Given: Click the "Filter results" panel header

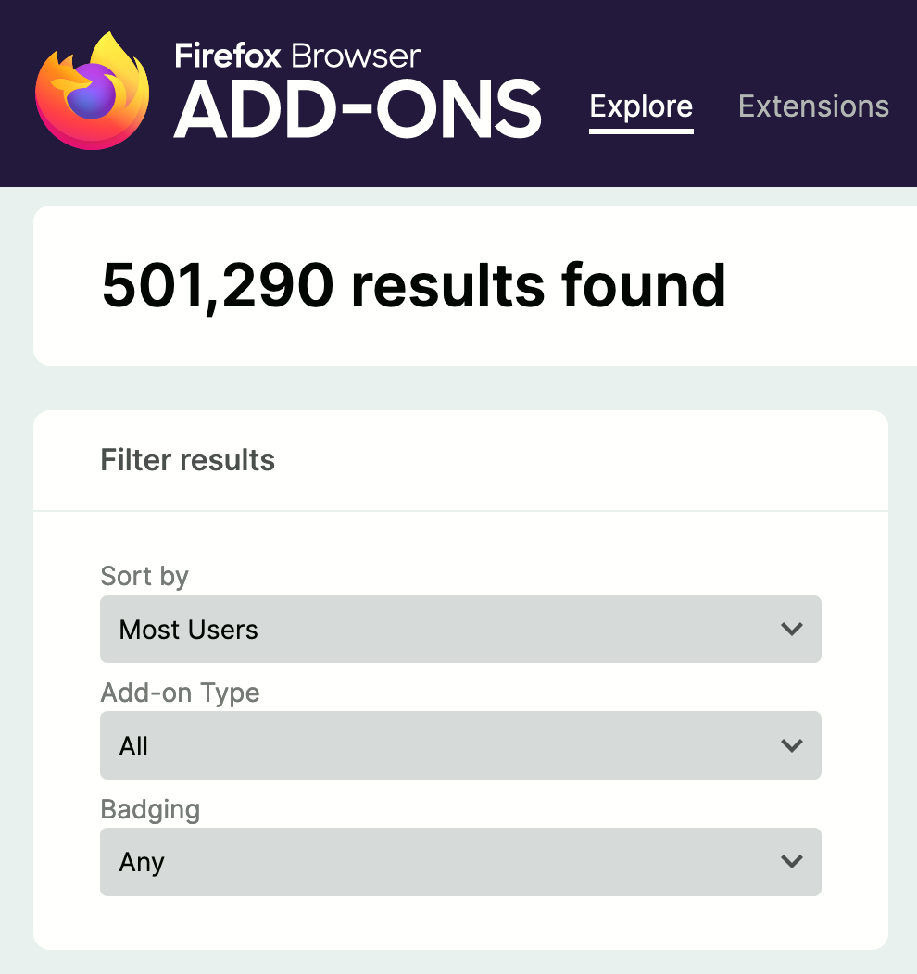Looking at the screenshot, I should tap(188, 460).
